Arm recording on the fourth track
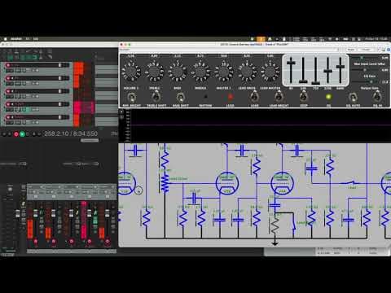The width and height of the screenshot is (391, 293). [x=8, y=104]
